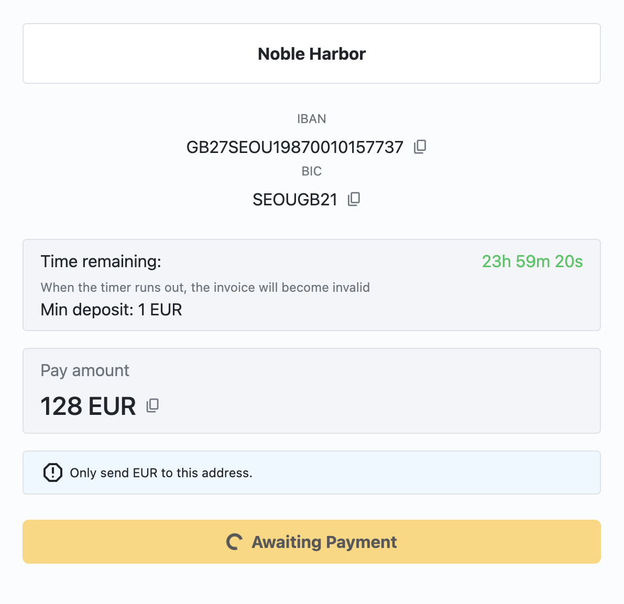The width and height of the screenshot is (624, 604).
Task: Select the IBAN value GB27SEOU19870010157737
Action: (294, 147)
